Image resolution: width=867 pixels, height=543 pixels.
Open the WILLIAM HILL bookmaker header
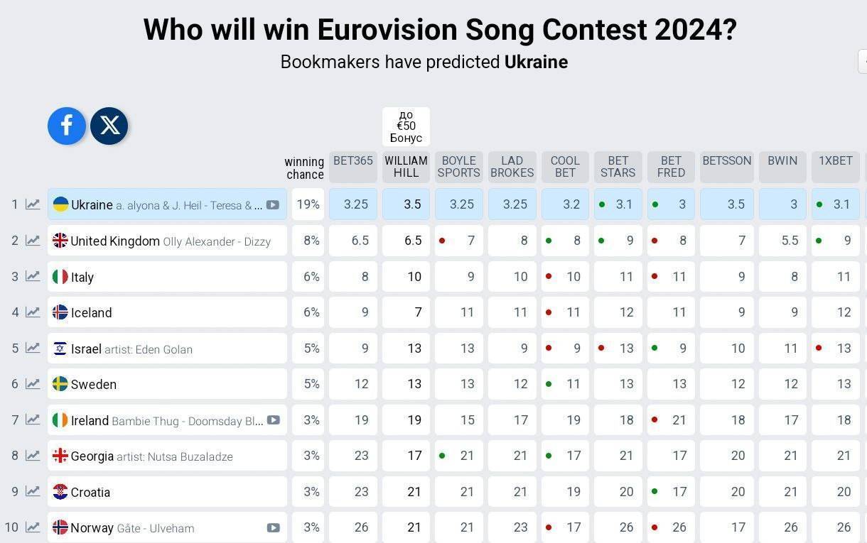coord(406,167)
